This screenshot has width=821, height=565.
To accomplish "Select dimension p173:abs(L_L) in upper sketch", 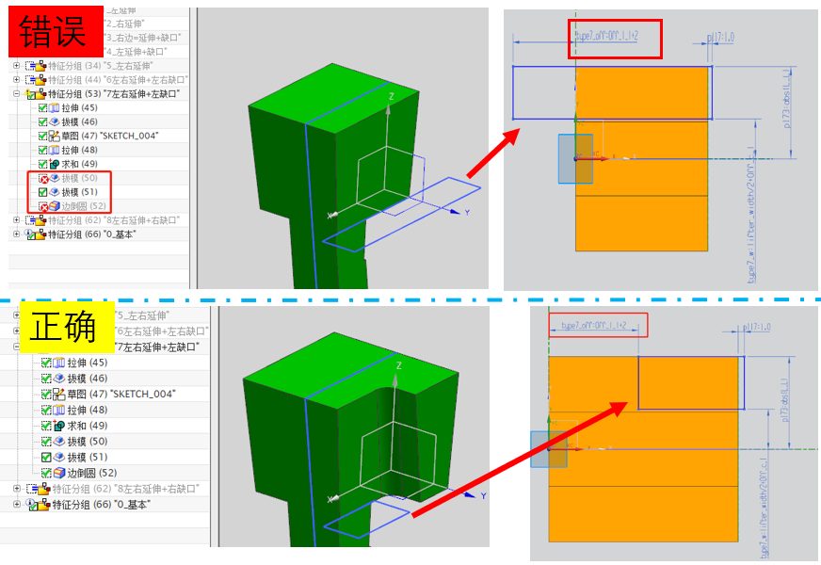I will [786, 100].
